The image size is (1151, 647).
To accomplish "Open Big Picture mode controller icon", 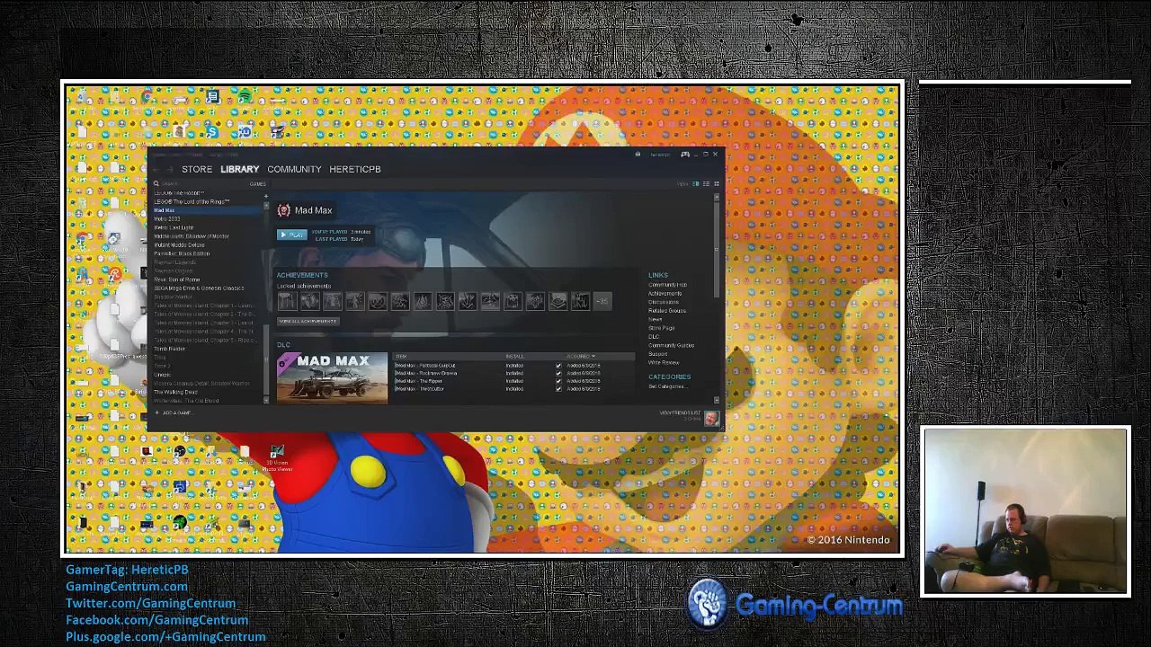I will [685, 155].
